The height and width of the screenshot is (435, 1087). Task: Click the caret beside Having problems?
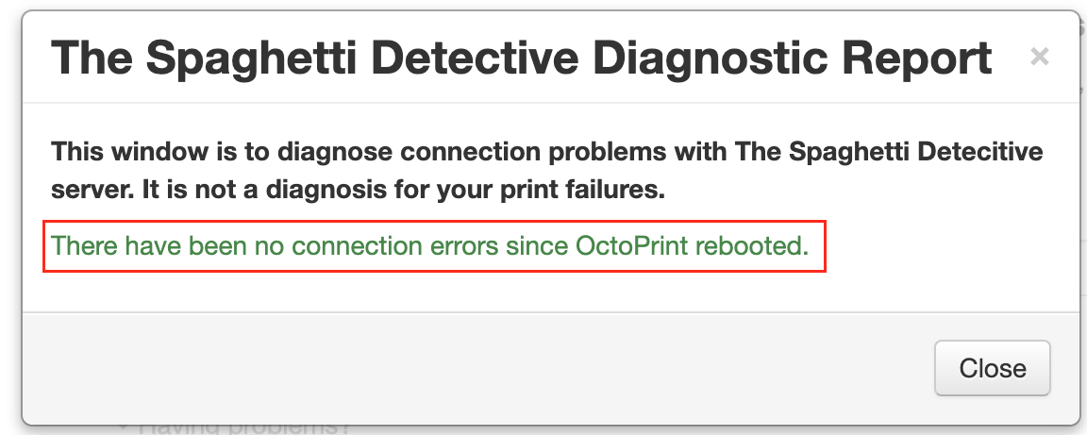[124, 427]
